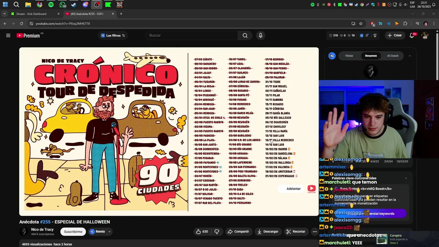Go back to the previous page
This screenshot has width=439, height=247.
click(5, 24)
